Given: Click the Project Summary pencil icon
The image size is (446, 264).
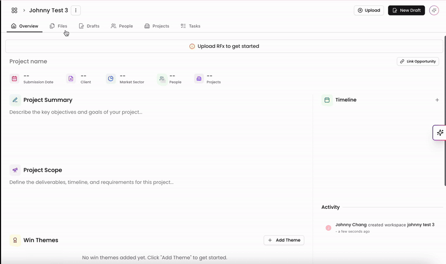Looking at the screenshot, I should [15, 100].
